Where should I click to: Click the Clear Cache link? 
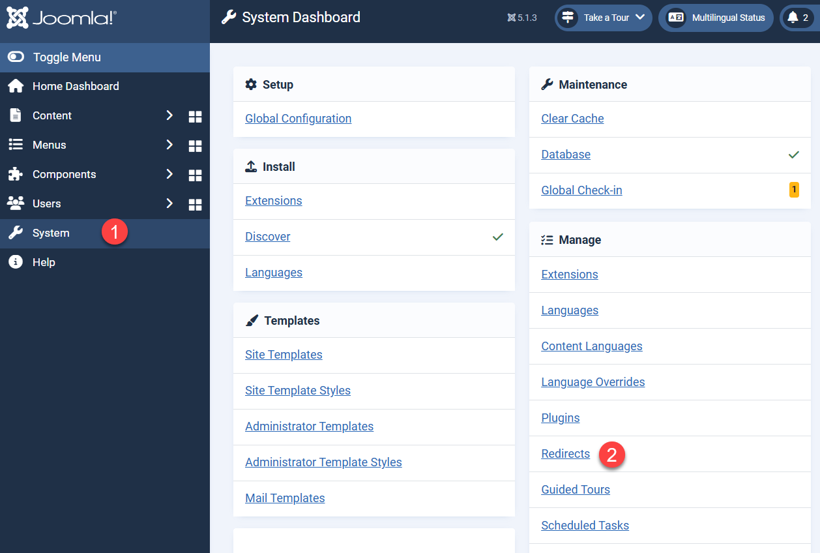(x=572, y=119)
